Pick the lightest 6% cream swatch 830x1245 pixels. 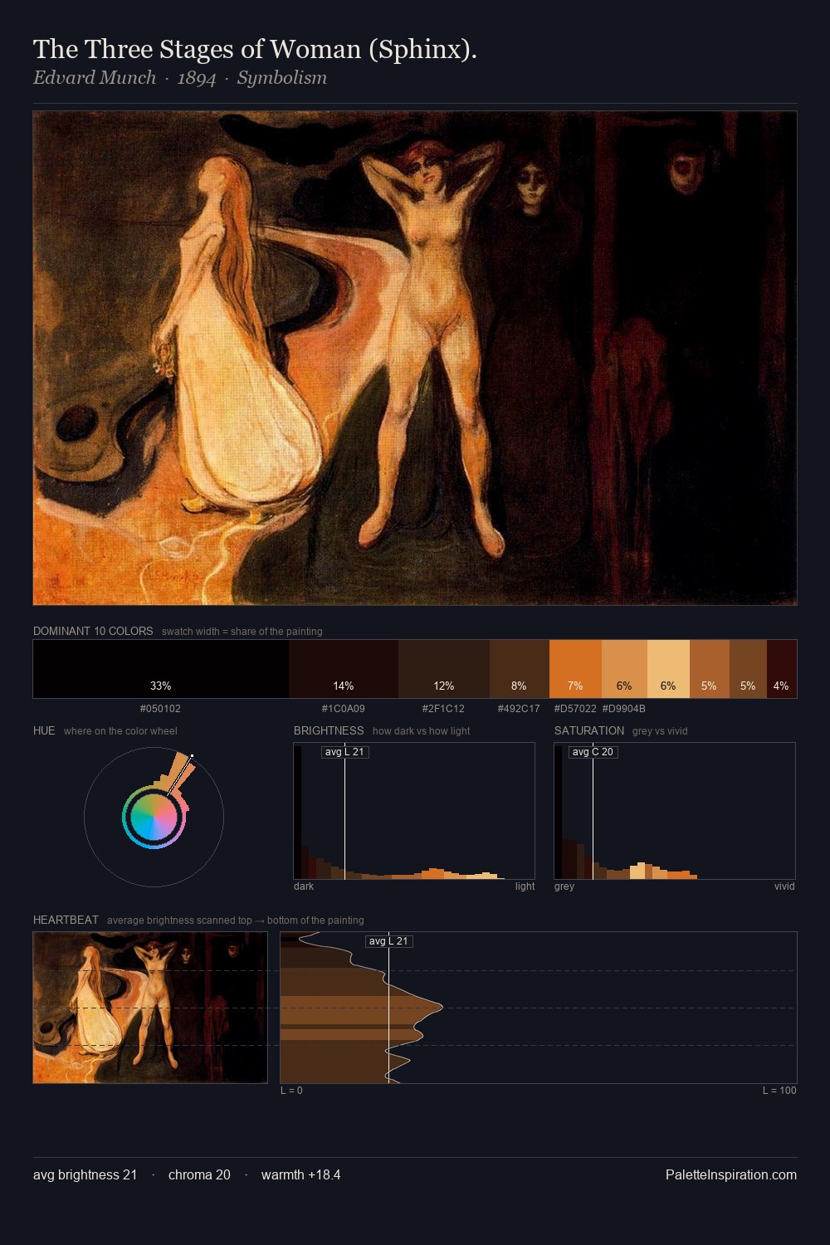[x=668, y=669]
